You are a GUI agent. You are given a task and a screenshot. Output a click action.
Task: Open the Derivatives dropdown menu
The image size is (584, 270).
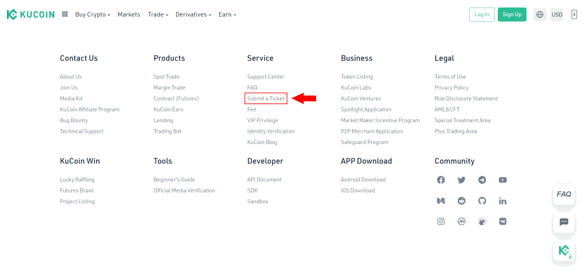[x=193, y=14]
